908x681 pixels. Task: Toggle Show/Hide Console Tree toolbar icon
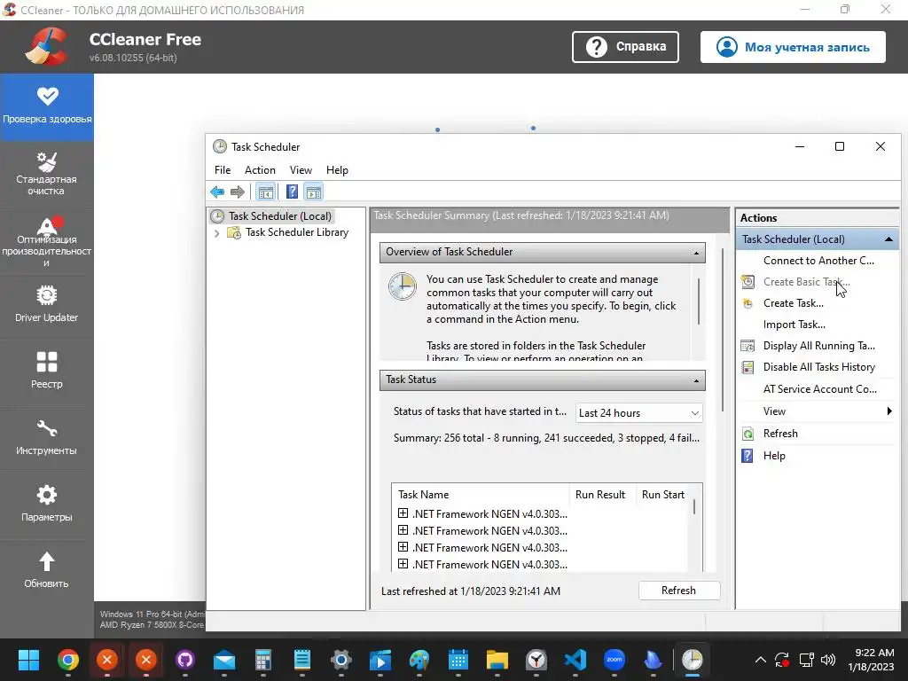click(266, 192)
